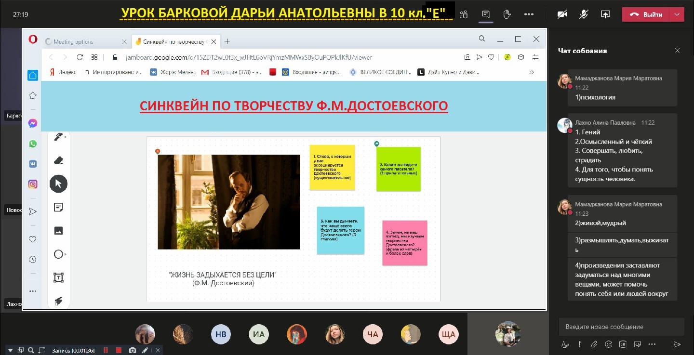The width and height of the screenshot is (694, 355).
Task: Open the emoji picker in chat
Action: (x=609, y=344)
